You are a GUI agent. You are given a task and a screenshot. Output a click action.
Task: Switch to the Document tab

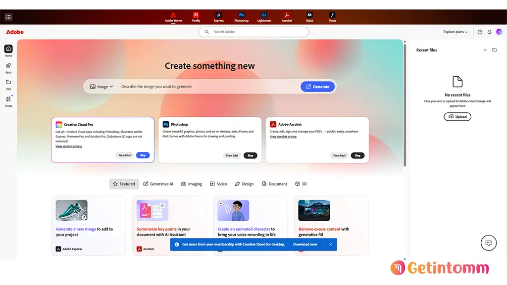(x=274, y=184)
